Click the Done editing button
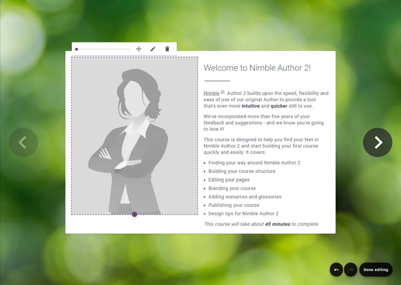Viewport: 401px width, 285px height. pos(376,270)
